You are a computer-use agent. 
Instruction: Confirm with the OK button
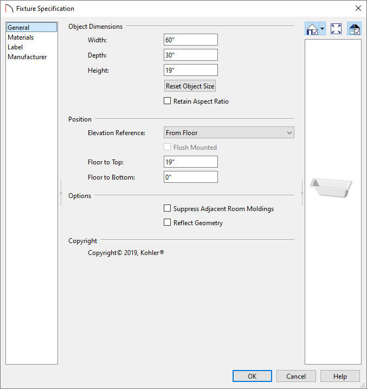click(252, 376)
